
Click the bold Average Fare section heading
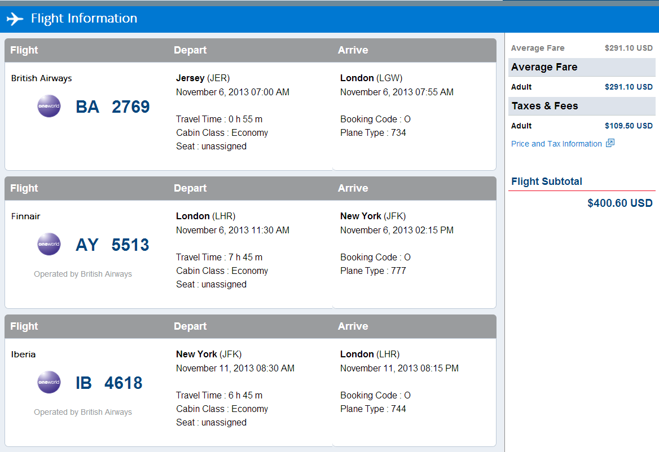pyautogui.click(x=544, y=67)
